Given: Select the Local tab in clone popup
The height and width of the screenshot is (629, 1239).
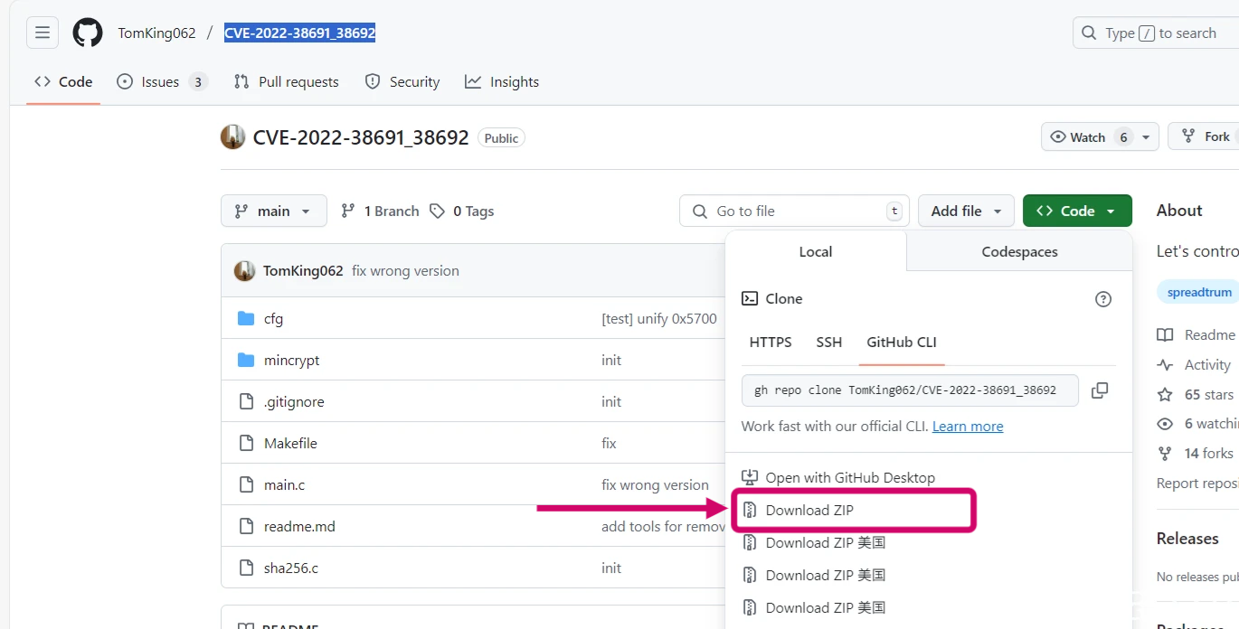Looking at the screenshot, I should [816, 252].
